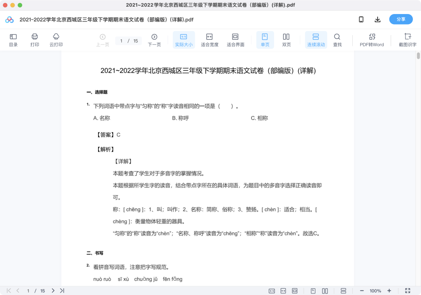Open the 目录 table of contents panel
421x295 pixels.
pyautogui.click(x=13, y=40)
